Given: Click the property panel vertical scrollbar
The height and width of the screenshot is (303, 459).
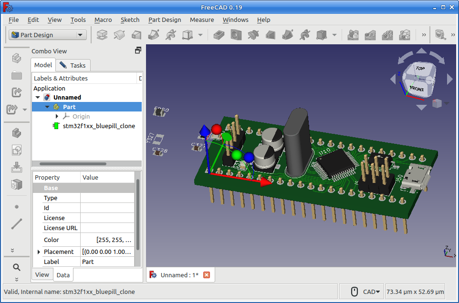Looking at the screenshot, I should [x=137, y=215].
